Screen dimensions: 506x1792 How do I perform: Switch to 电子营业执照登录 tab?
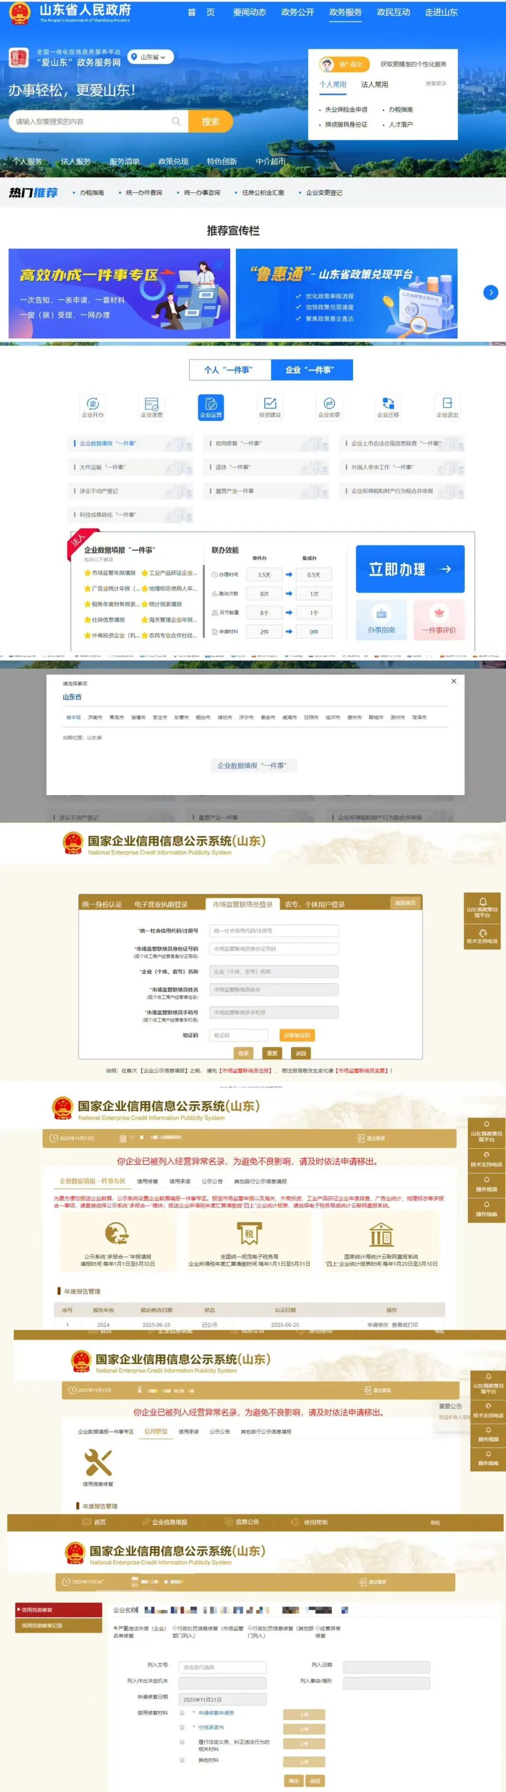coord(161,904)
